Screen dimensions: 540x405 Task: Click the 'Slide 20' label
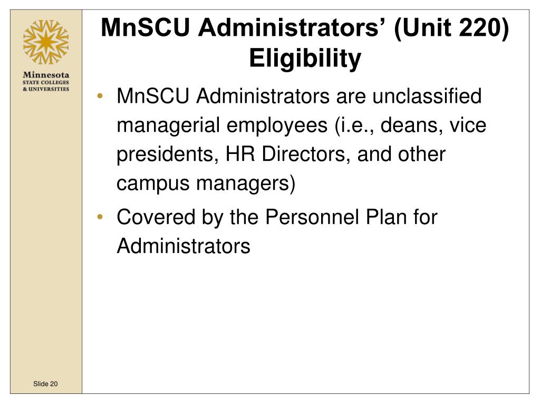[x=45, y=384]
